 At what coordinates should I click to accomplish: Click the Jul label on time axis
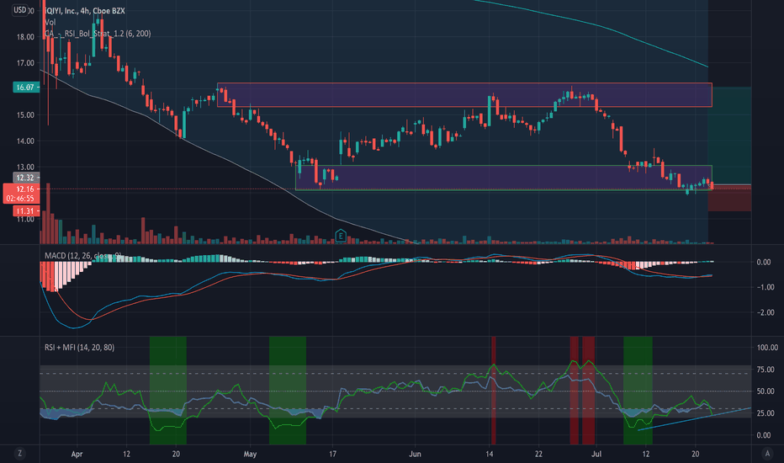pyautogui.click(x=596, y=454)
